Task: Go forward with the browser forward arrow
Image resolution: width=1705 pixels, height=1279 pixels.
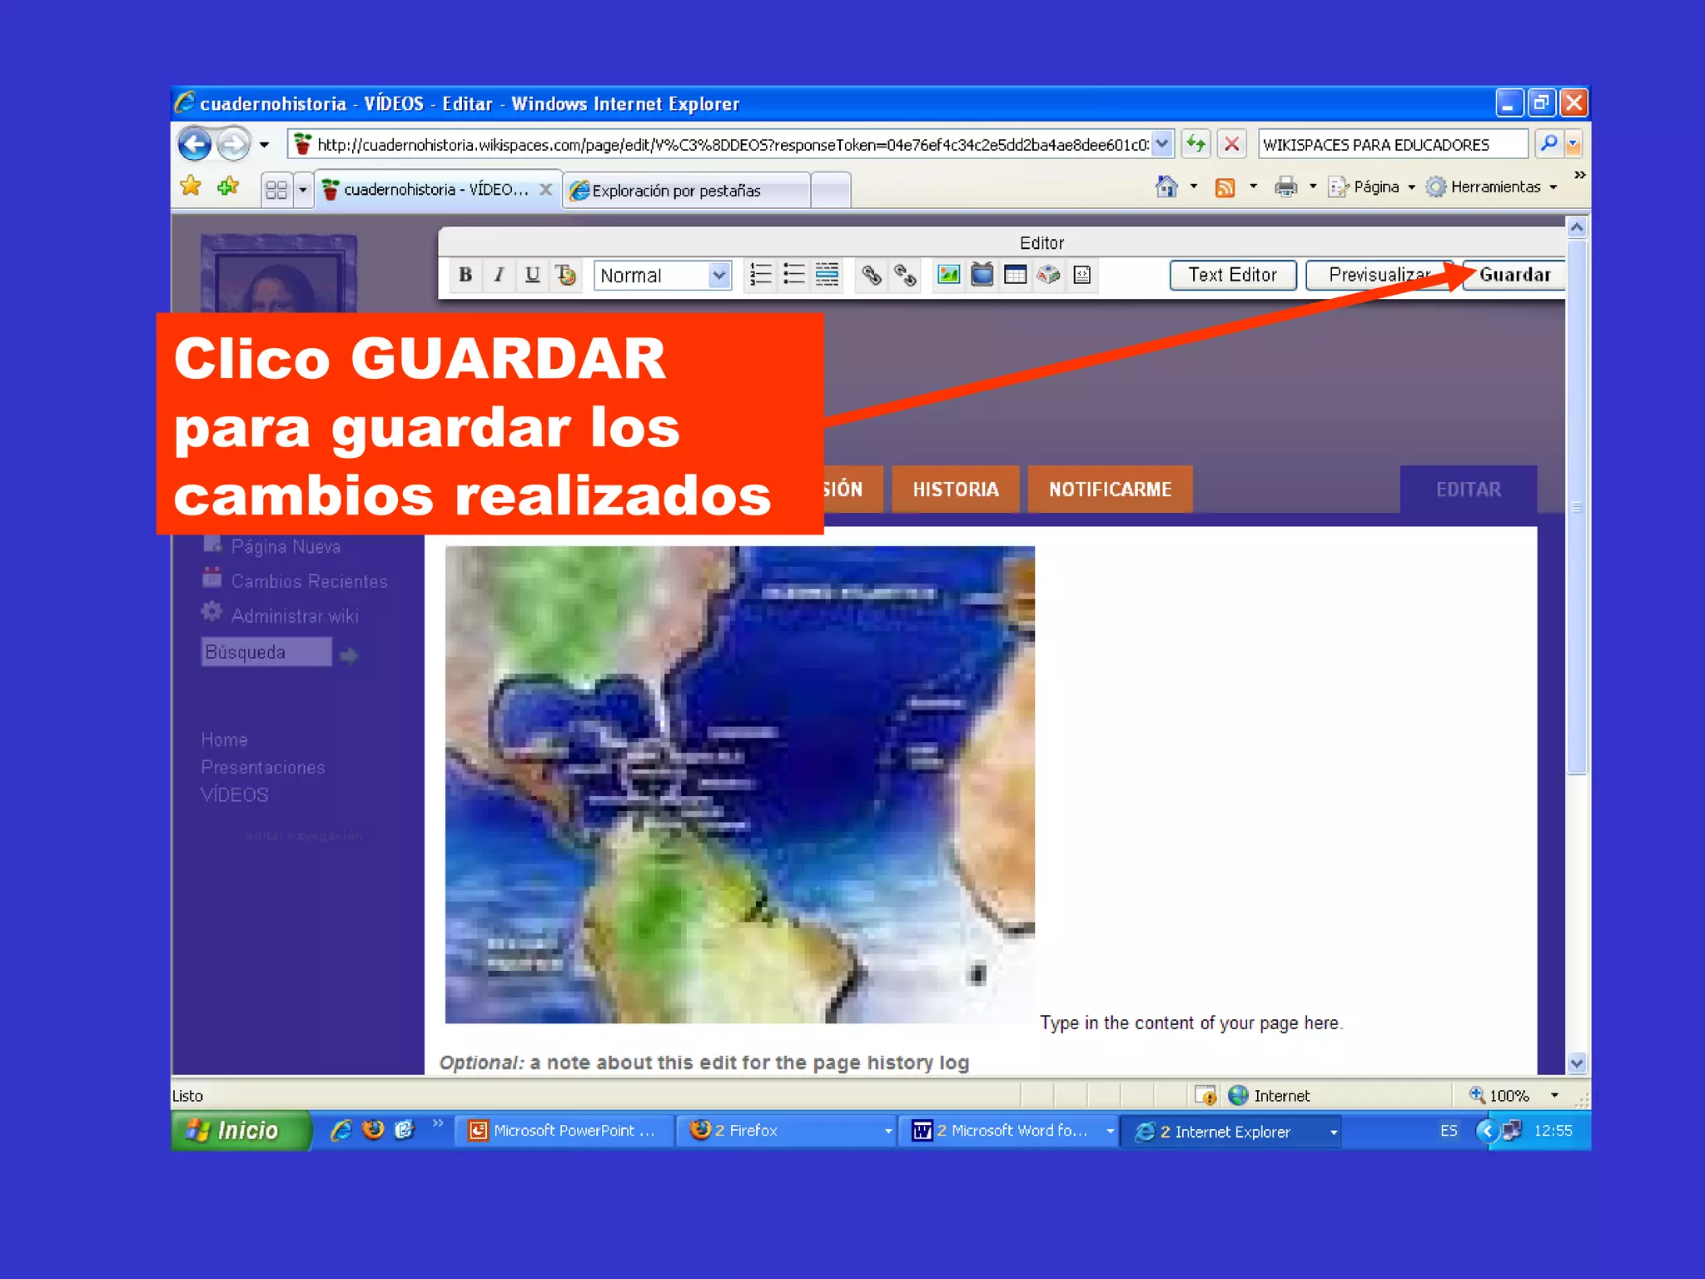Action: 233,145
